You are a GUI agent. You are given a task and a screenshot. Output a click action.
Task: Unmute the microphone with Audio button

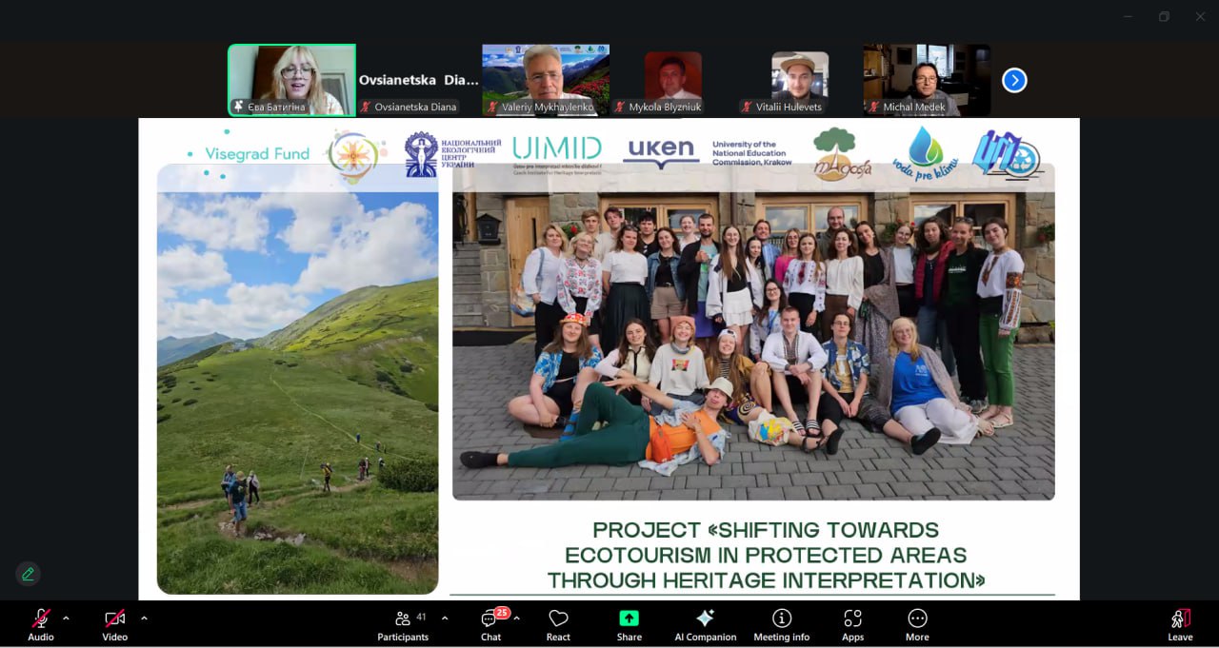point(41,623)
